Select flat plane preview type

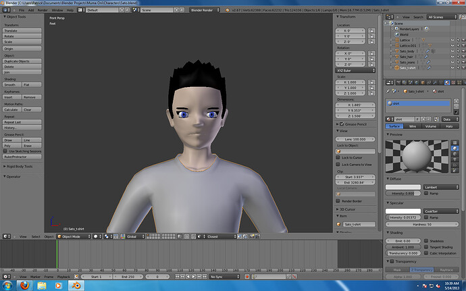click(455, 142)
